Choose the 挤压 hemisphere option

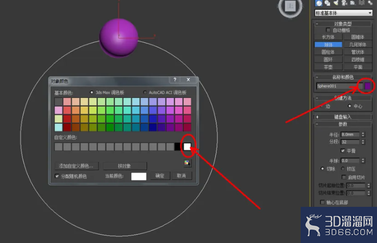click(342, 169)
